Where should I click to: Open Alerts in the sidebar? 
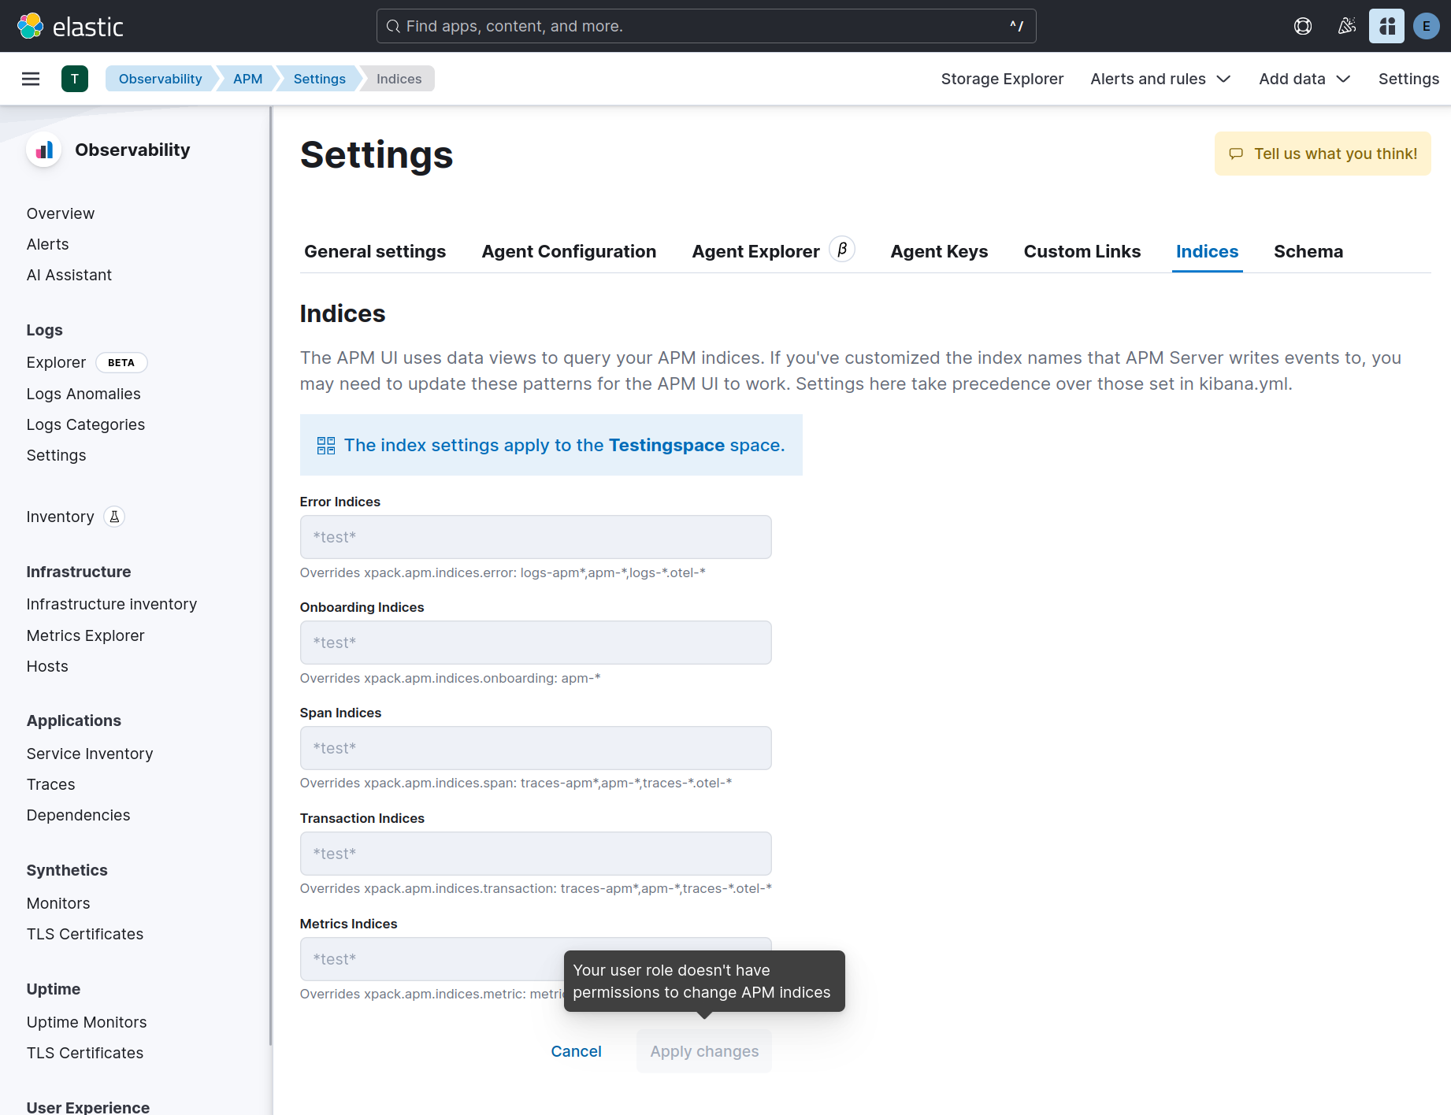pos(48,244)
